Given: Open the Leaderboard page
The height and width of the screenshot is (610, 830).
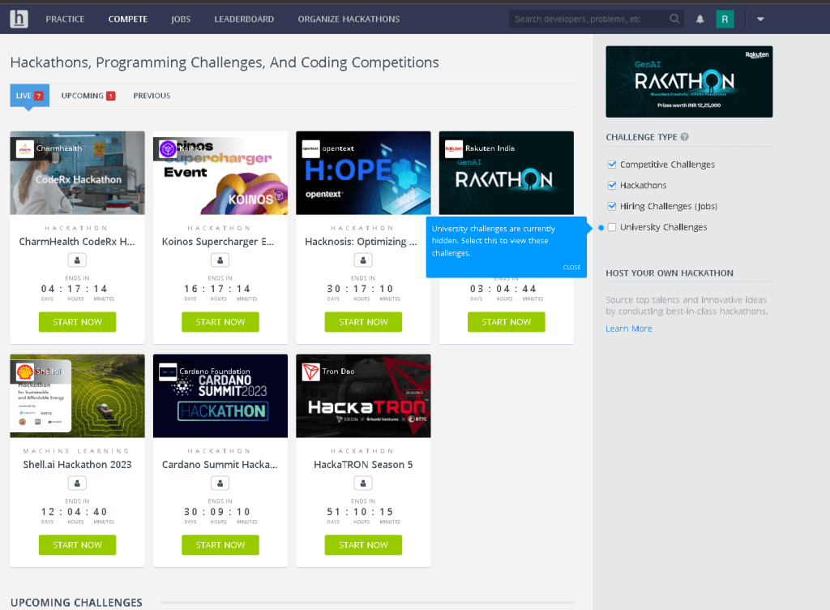Looking at the screenshot, I should [x=244, y=19].
